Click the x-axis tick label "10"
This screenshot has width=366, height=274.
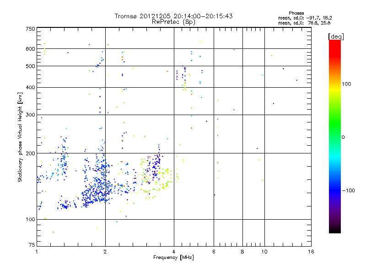coord(264,252)
